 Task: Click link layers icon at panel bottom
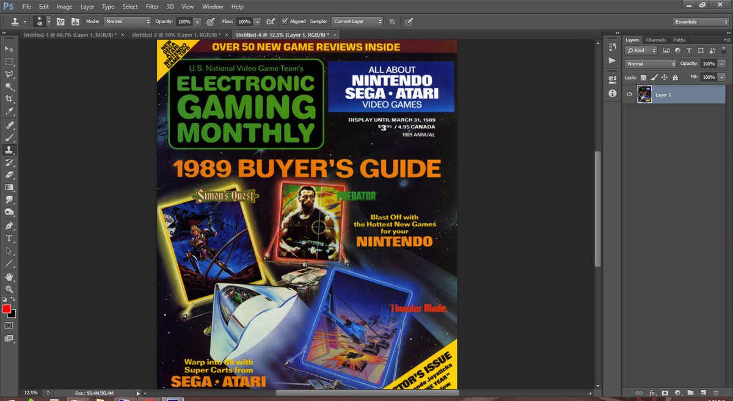coord(639,392)
